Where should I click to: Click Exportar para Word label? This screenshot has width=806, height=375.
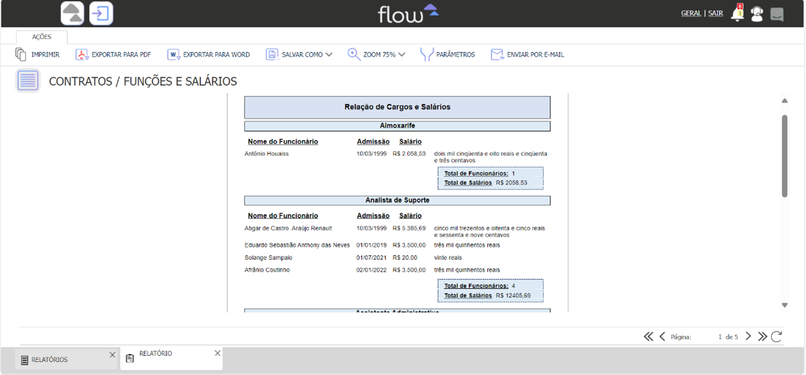tap(217, 55)
